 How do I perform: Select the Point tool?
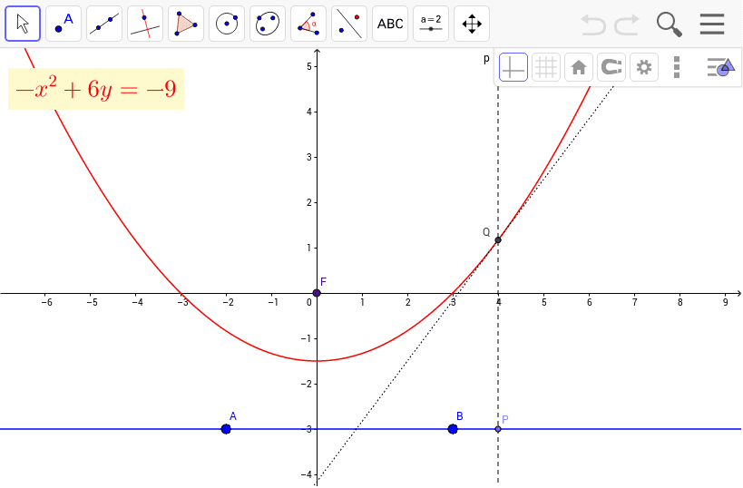coord(64,24)
